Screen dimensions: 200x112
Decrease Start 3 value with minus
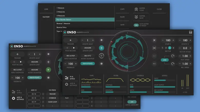(163, 40)
